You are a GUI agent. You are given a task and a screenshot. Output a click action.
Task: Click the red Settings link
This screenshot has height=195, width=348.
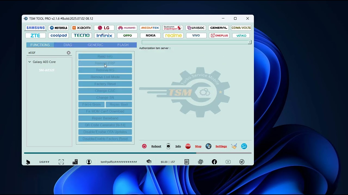click(x=221, y=146)
